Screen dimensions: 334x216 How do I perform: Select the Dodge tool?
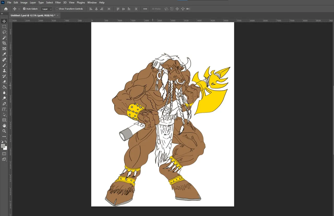coord(4,98)
